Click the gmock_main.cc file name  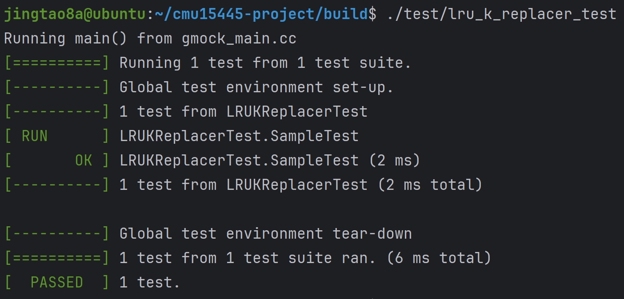tap(239, 39)
